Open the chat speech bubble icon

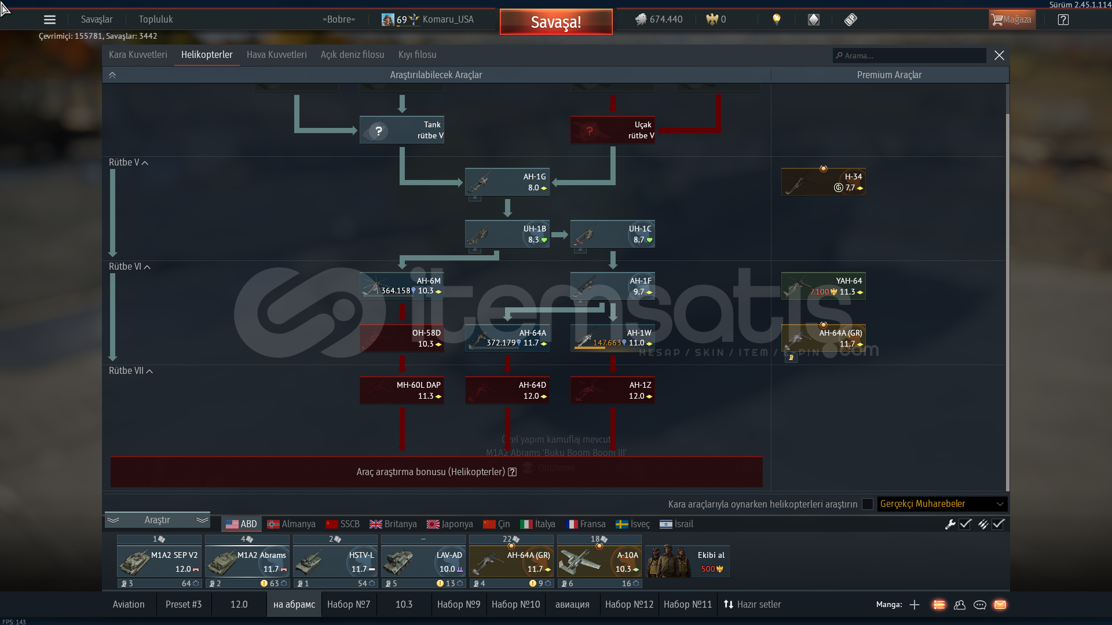click(x=980, y=605)
